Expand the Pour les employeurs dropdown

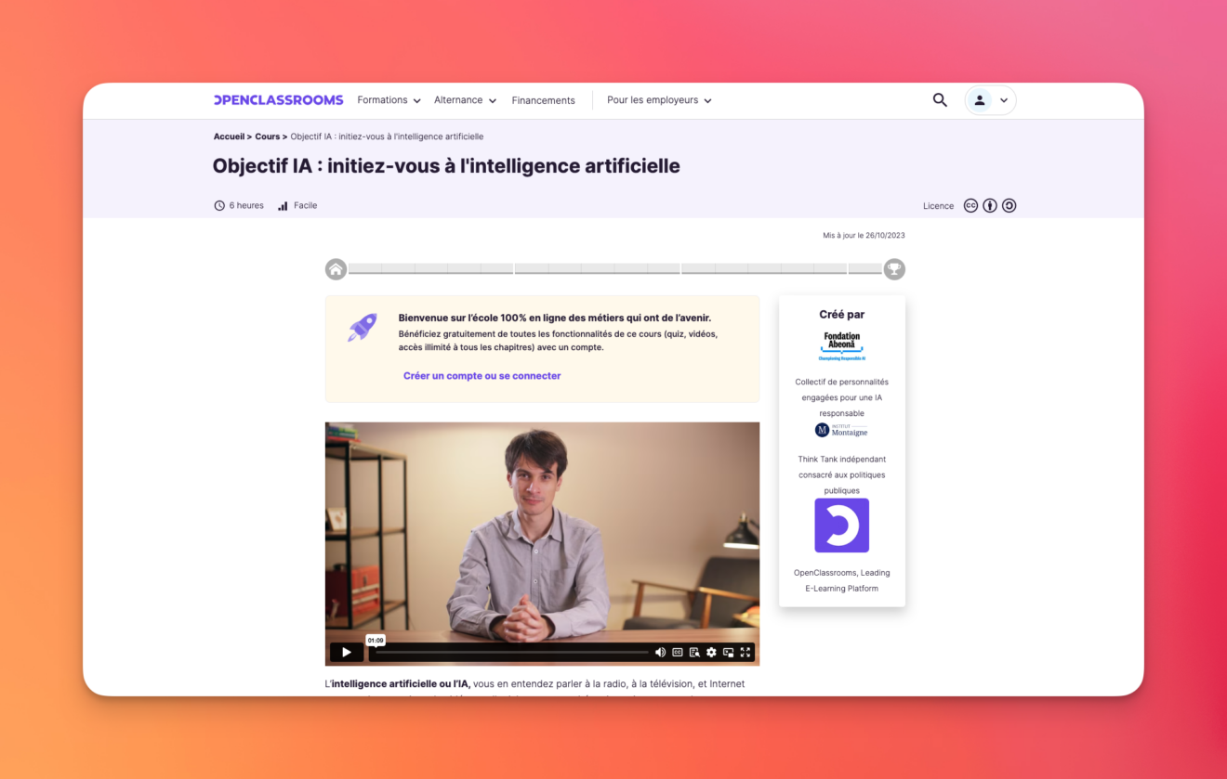point(659,100)
